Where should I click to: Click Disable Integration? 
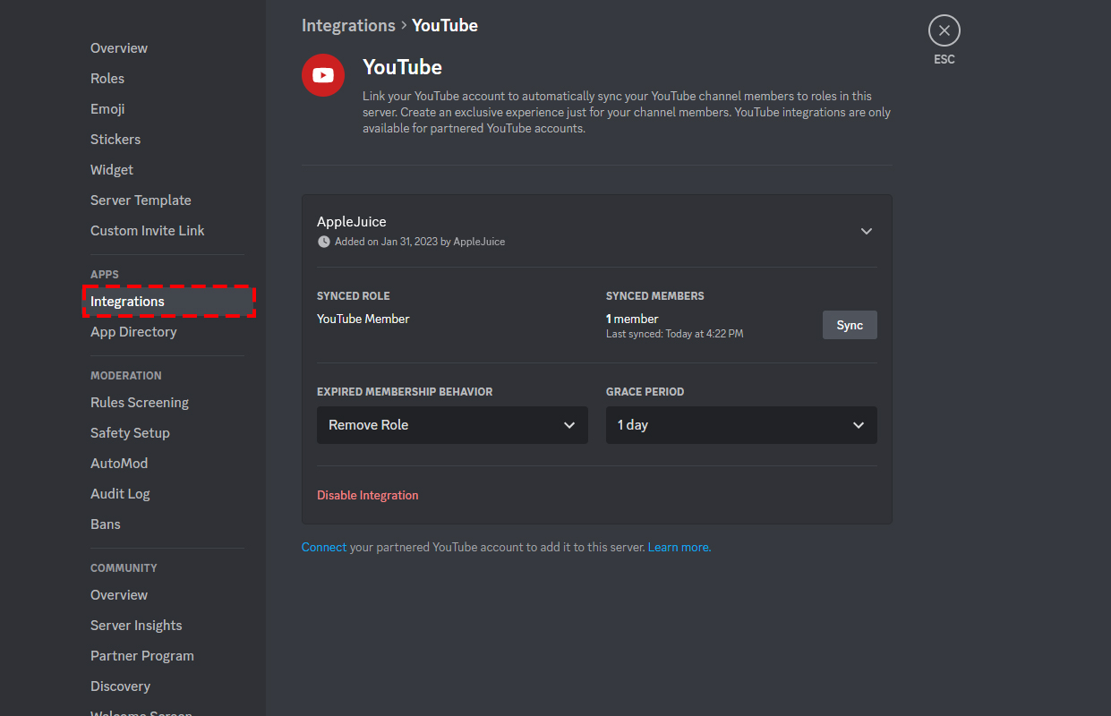point(368,495)
